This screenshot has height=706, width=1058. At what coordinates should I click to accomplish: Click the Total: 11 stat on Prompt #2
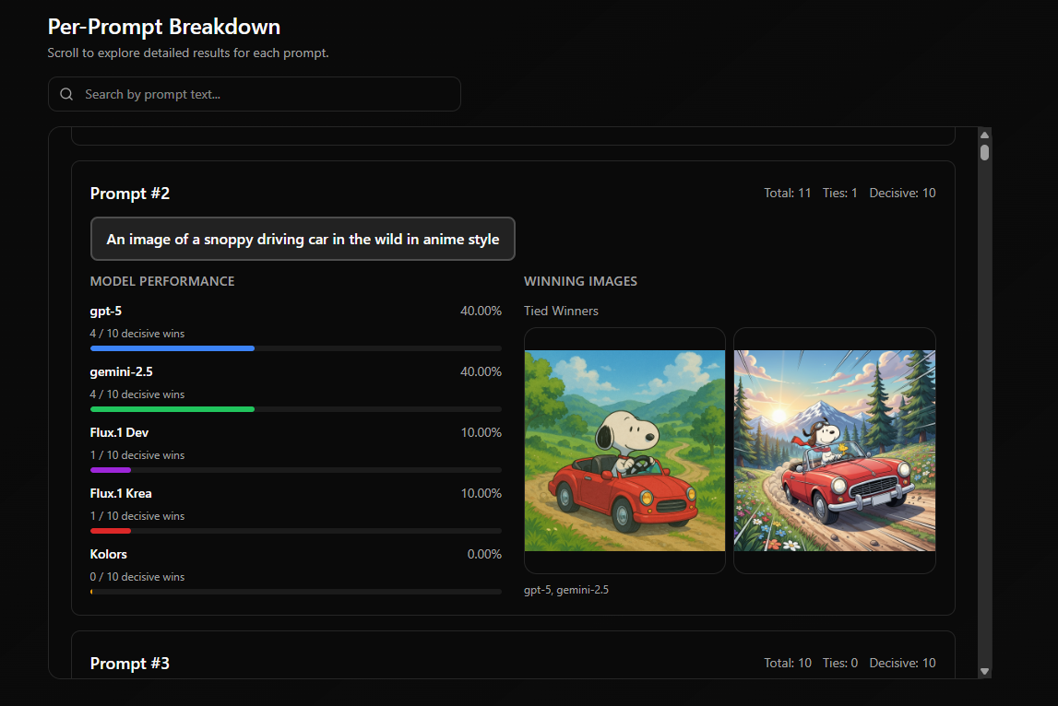[787, 193]
